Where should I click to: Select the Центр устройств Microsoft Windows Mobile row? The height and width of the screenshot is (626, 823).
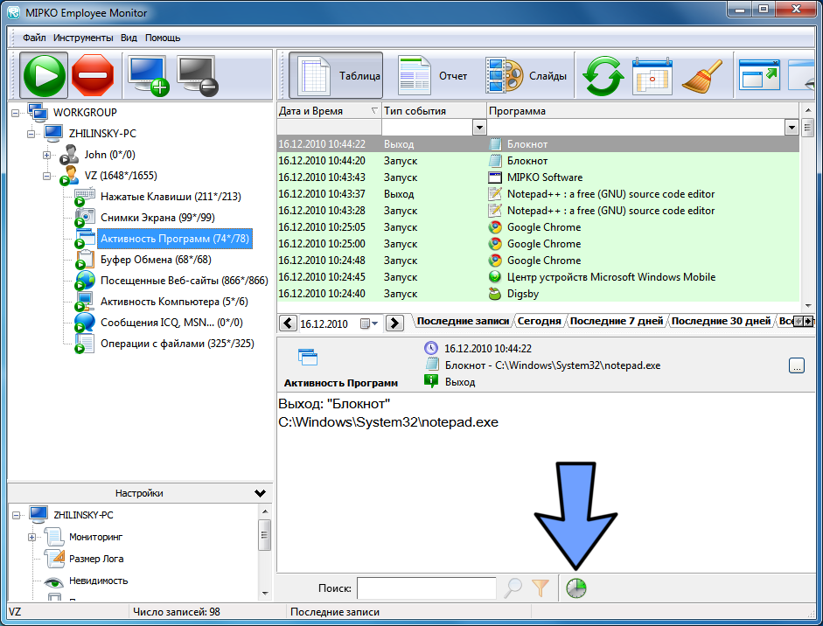538,277
